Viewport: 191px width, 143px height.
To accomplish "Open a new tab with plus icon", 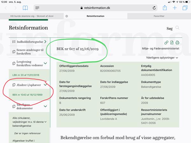I will [x=175, y=8].
